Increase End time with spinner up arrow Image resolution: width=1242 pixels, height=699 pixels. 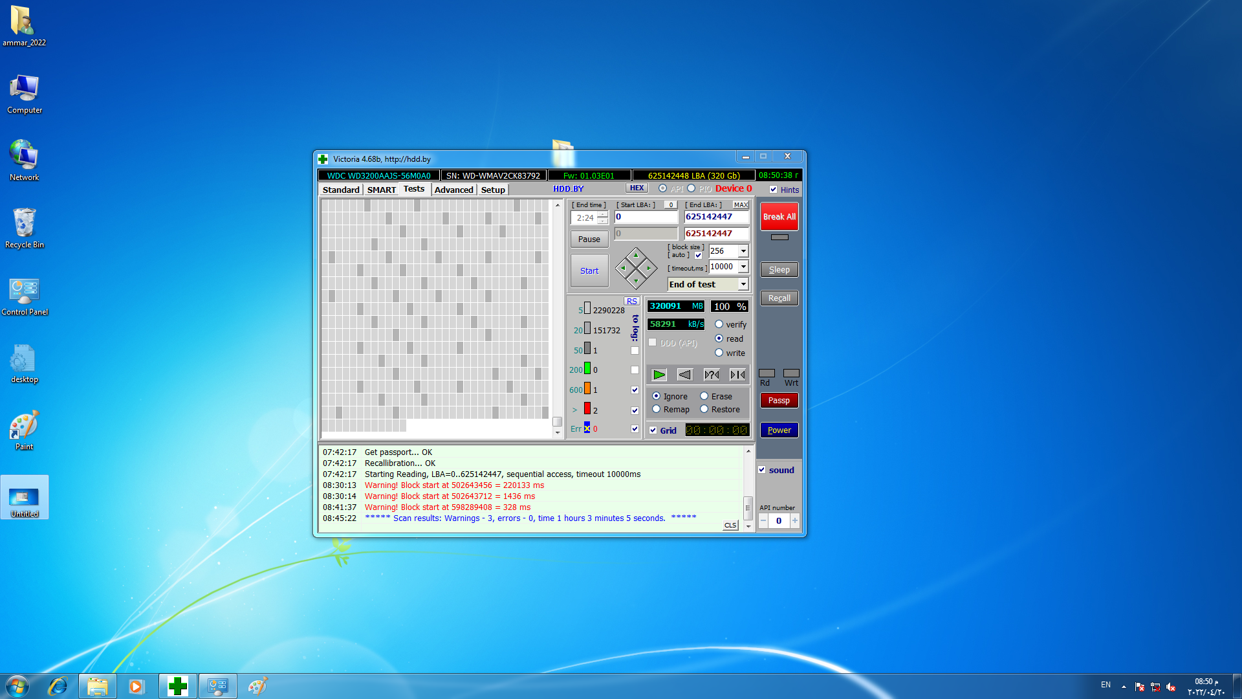click(602, 214)
